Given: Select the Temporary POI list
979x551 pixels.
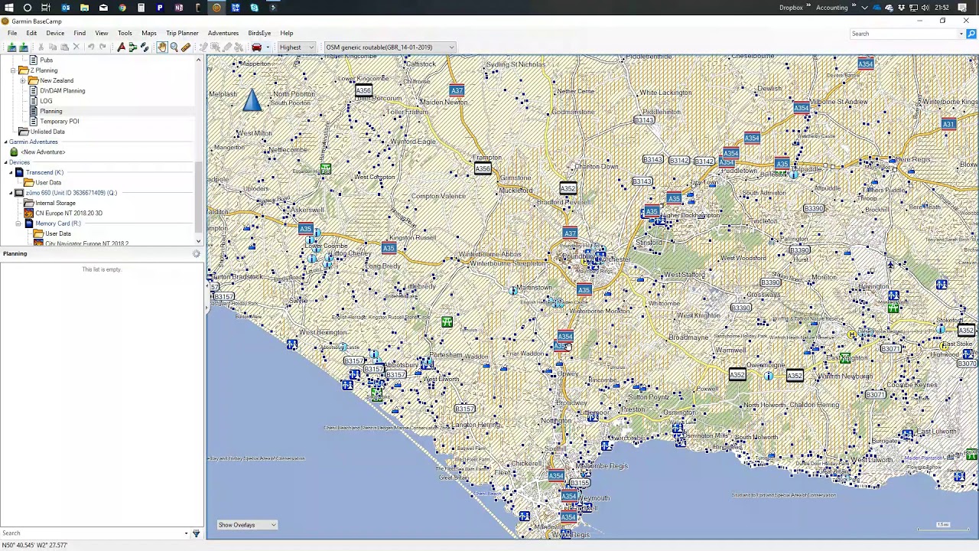Looking at the screenshot, I should [59, 122].
